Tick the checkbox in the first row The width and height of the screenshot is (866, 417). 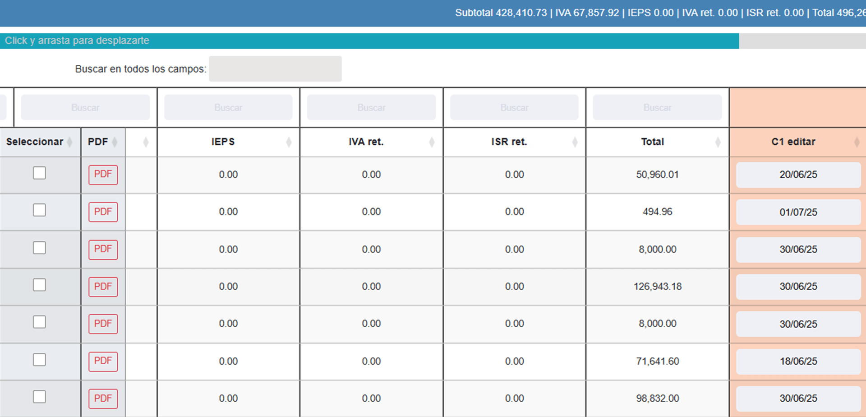click(39, 173)
